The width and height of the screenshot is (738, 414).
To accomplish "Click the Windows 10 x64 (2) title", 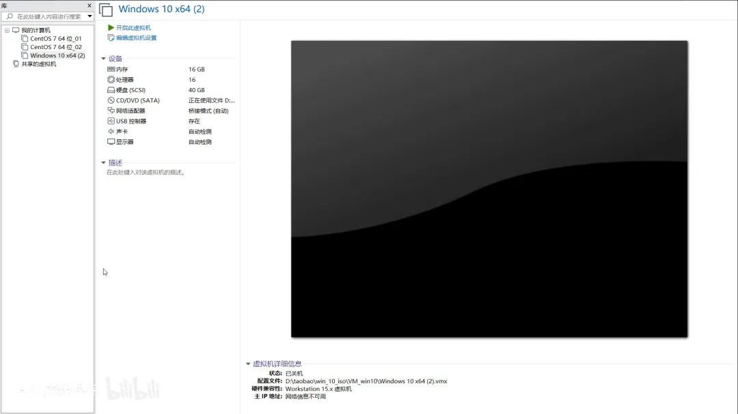I will [161, 9].
